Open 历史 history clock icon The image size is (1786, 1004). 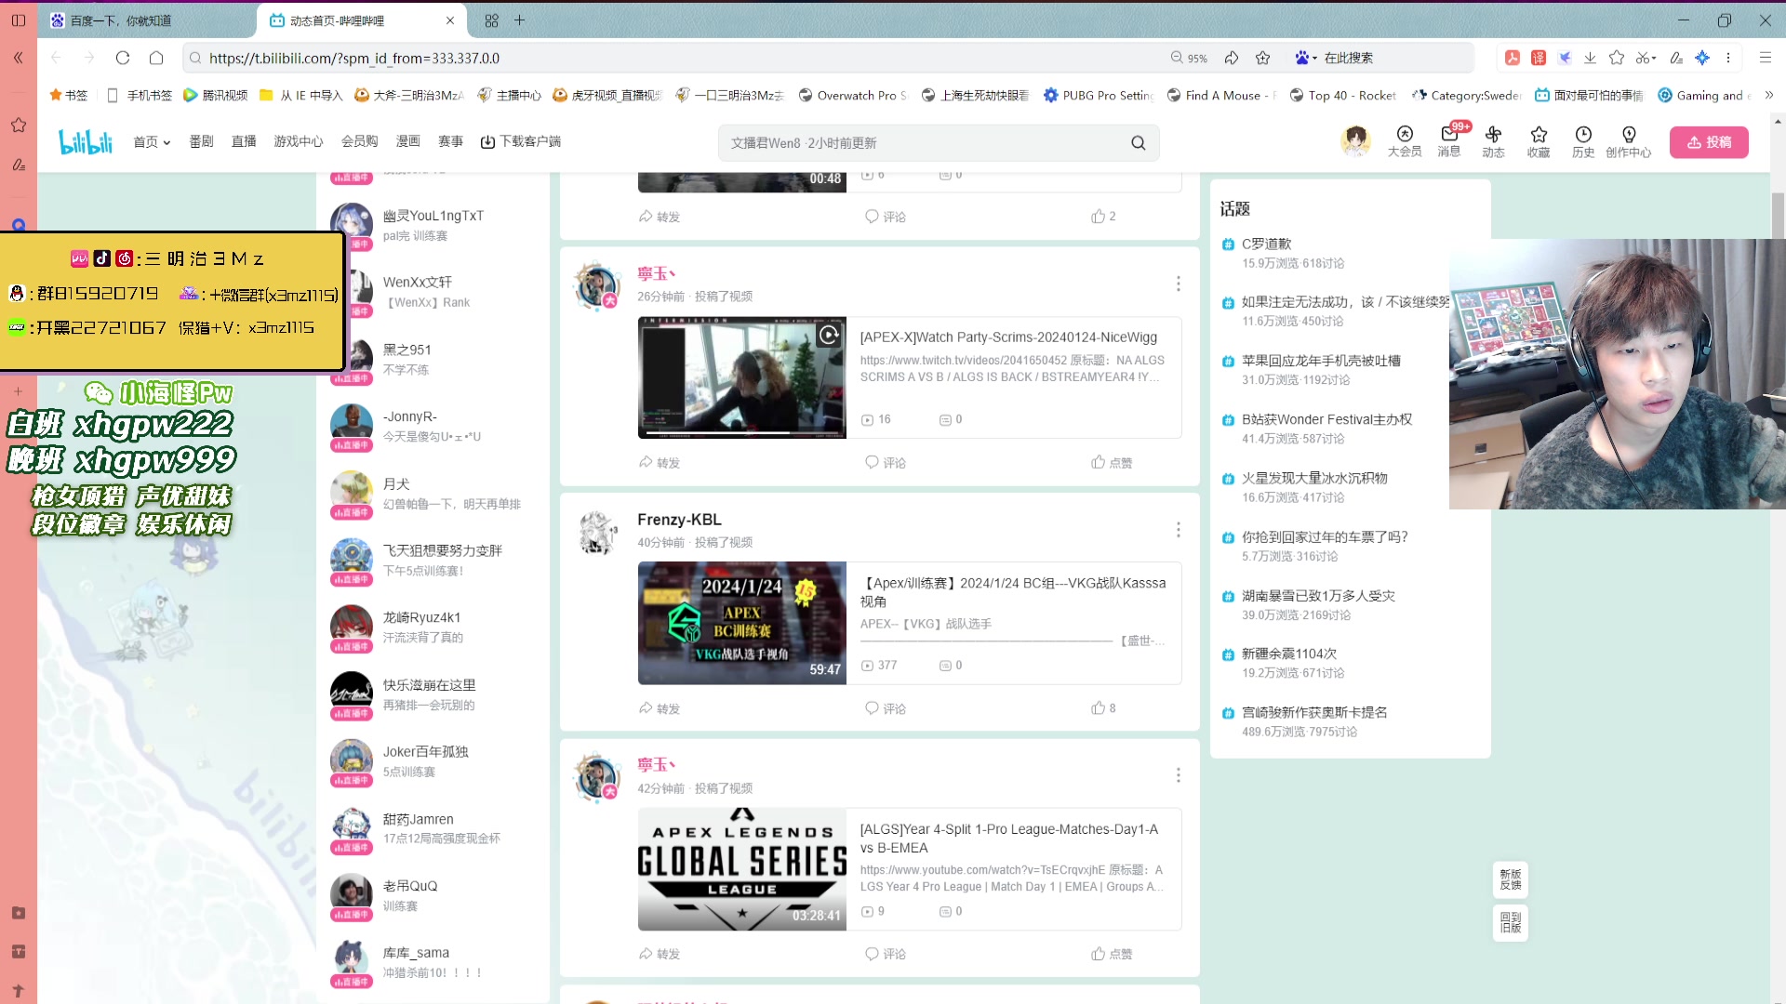(1583, 141)
